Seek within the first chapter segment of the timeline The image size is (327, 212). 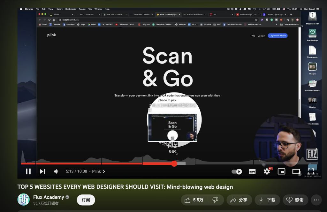(28, 164)
